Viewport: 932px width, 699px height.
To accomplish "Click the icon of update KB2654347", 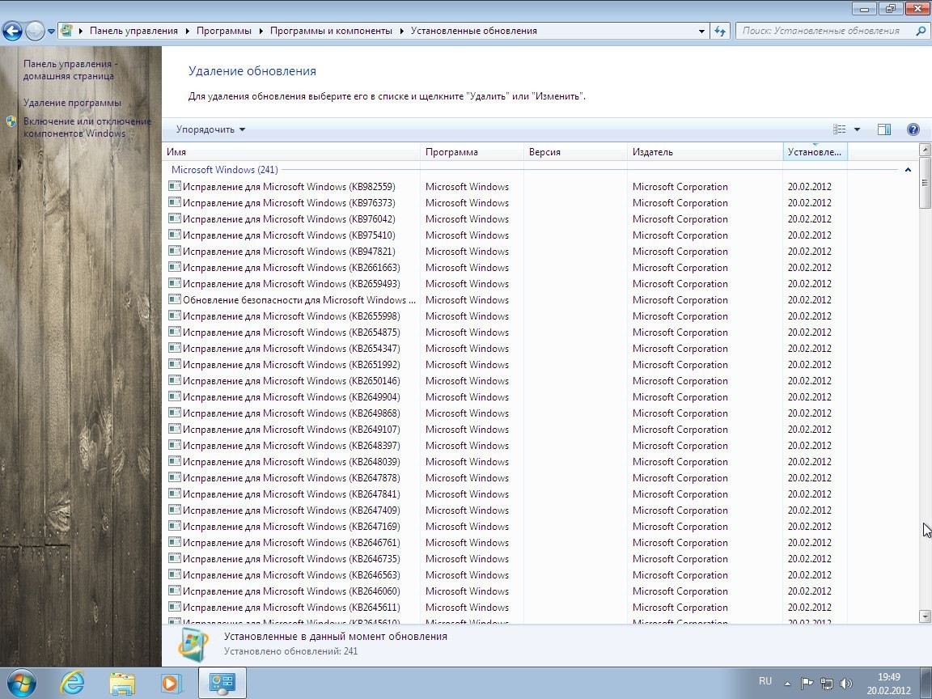I will pyautogui.click(x=174, y=349).
